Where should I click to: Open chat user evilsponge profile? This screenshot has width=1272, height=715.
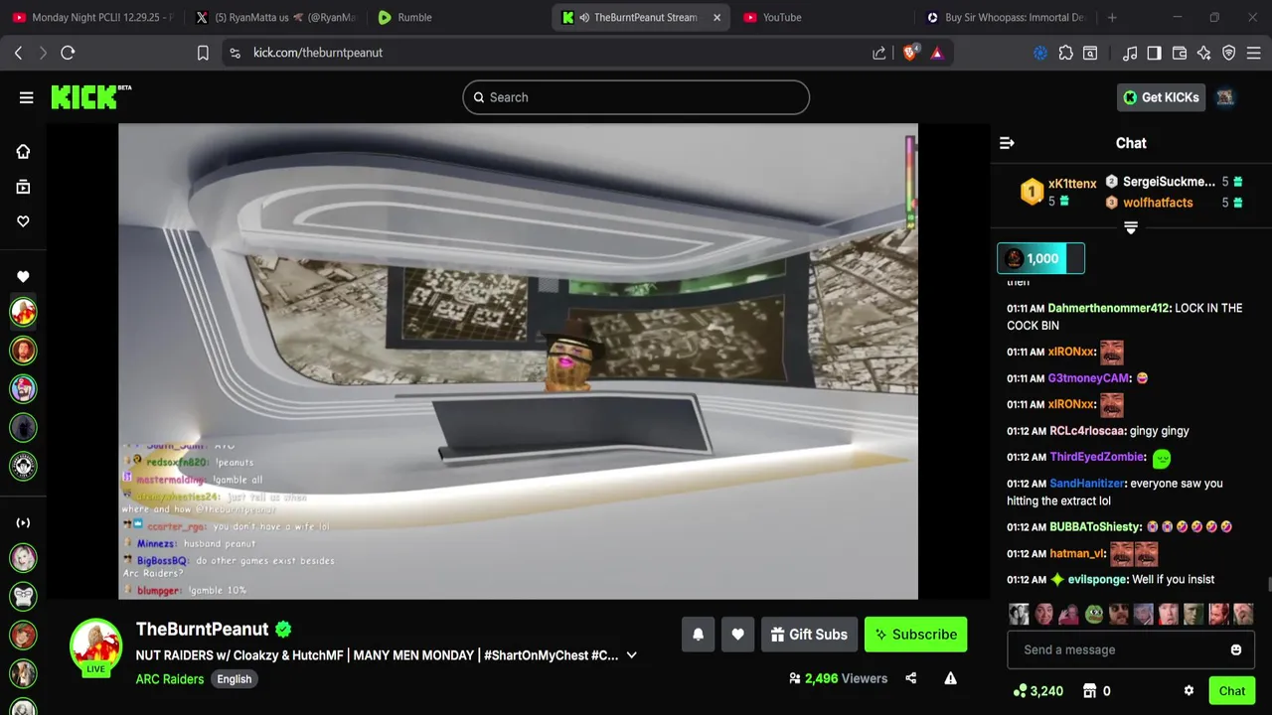click(x=1097, y=579)
